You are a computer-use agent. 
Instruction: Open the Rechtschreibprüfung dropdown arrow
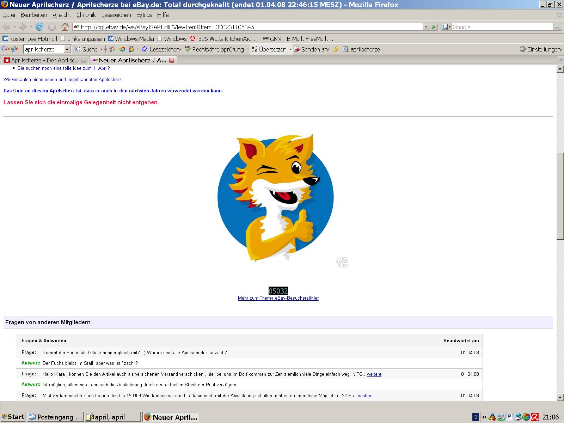(x=248, y=49)
